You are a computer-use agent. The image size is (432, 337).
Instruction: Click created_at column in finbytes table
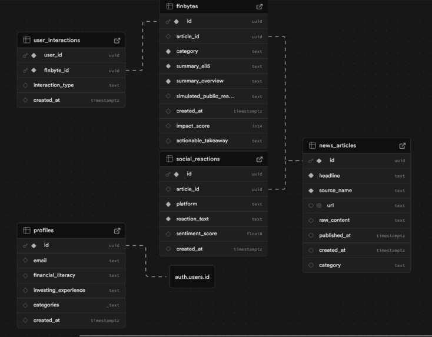tap(214, 111)
